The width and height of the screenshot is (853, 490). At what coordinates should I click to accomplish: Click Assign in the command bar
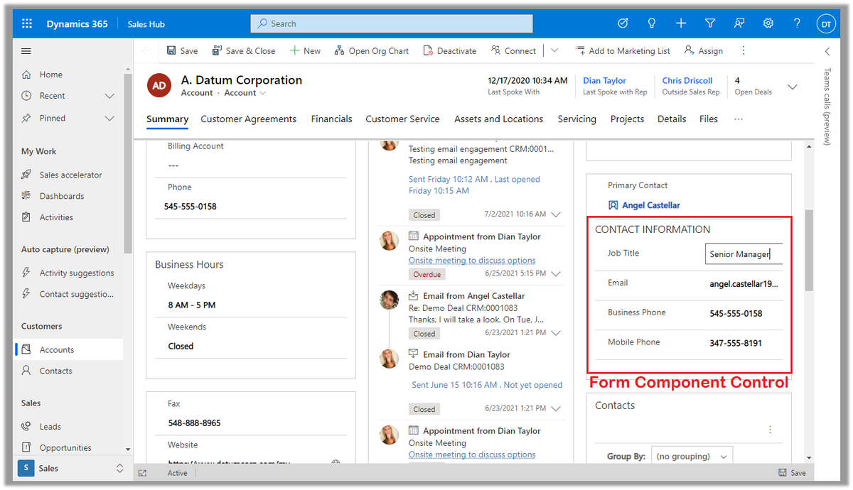[704, 51]
